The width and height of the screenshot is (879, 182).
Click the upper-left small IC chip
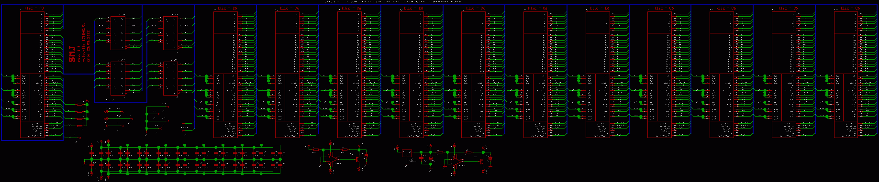[118, 33]
